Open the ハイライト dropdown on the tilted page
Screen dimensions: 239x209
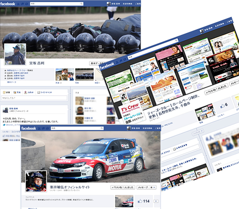coord(198,132)
